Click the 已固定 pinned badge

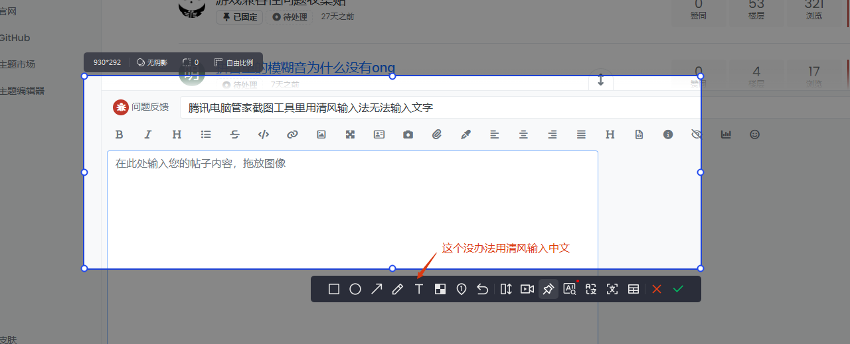click(x=238, y=17)
